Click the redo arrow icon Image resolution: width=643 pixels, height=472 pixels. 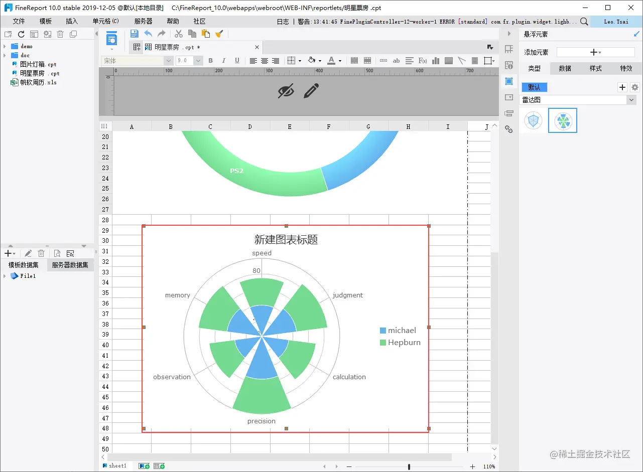162,34
